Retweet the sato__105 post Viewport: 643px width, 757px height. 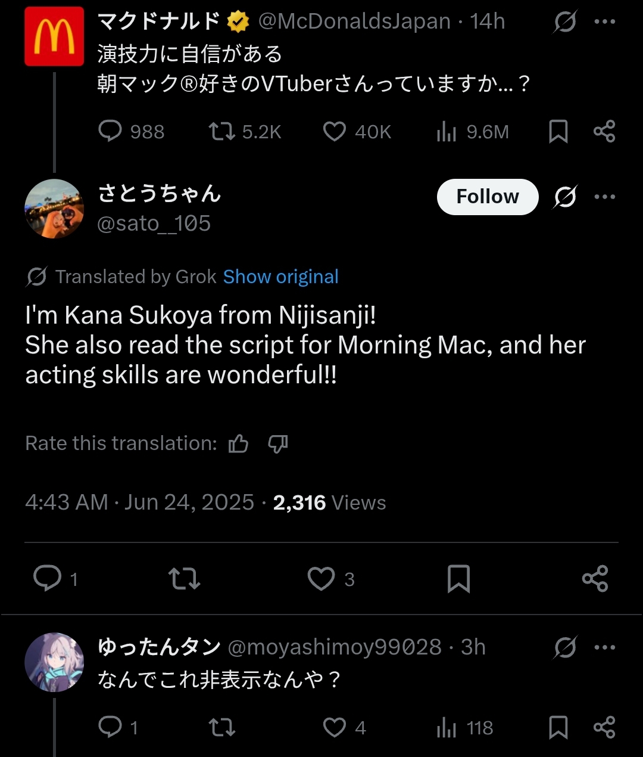coord(184,579)
